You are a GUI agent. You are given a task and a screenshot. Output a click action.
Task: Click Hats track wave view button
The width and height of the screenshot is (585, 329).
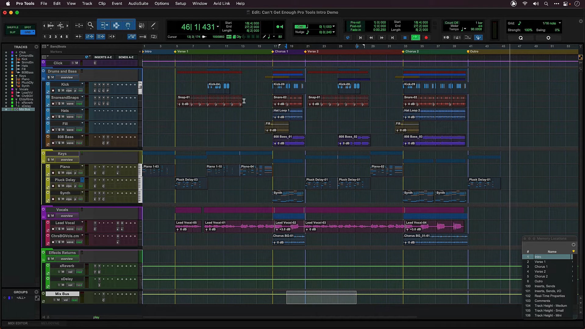coord(70,117)
